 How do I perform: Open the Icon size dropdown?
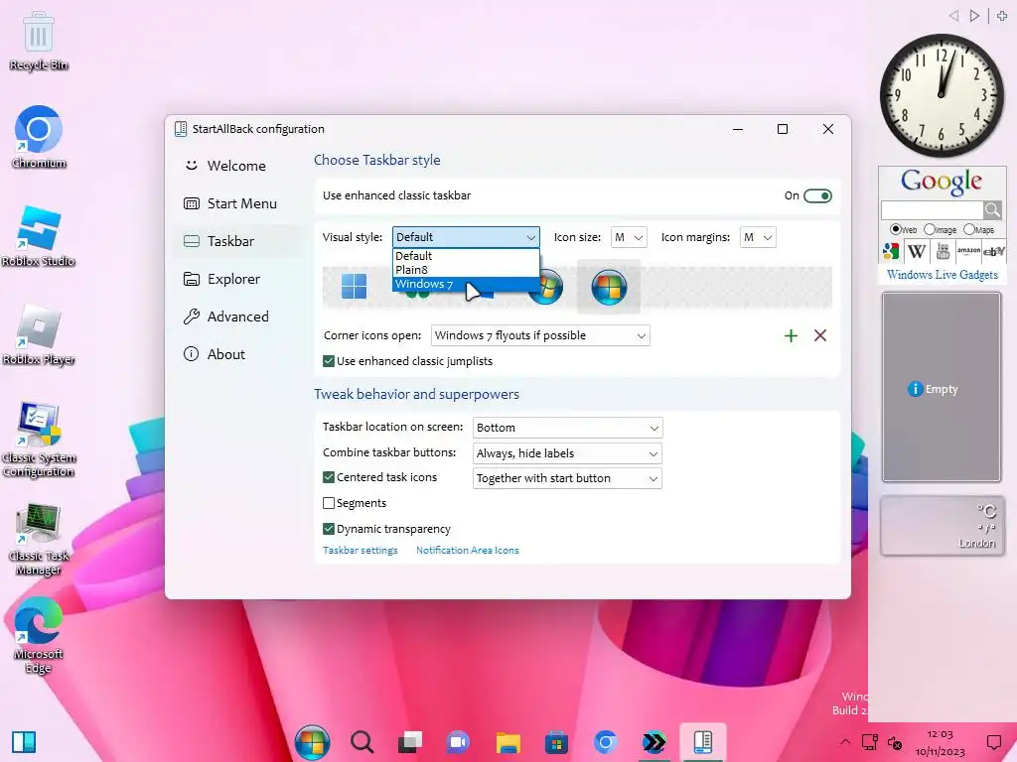[629, 237]
